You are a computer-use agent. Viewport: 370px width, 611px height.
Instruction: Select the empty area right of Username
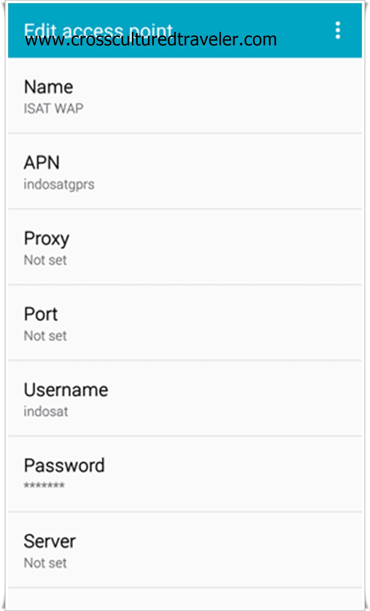(235, 398)
